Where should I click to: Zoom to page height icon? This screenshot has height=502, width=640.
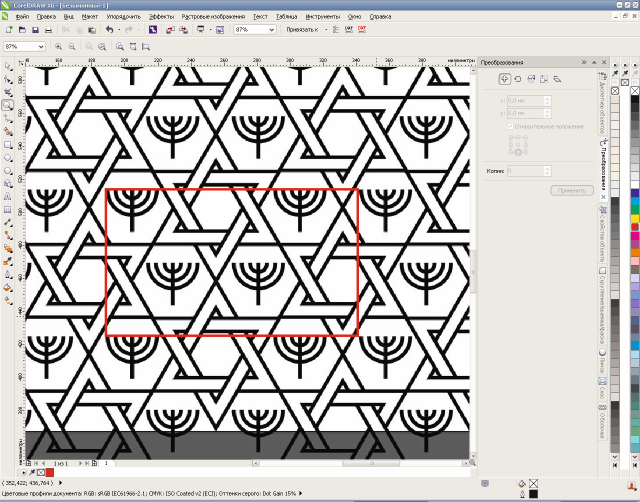[x=146, y=46]
